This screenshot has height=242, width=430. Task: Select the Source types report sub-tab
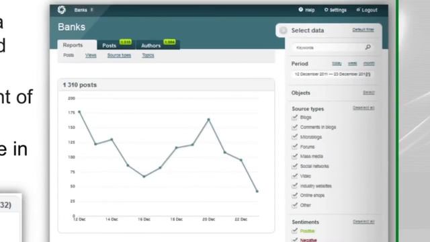click(x=119, y=55)
